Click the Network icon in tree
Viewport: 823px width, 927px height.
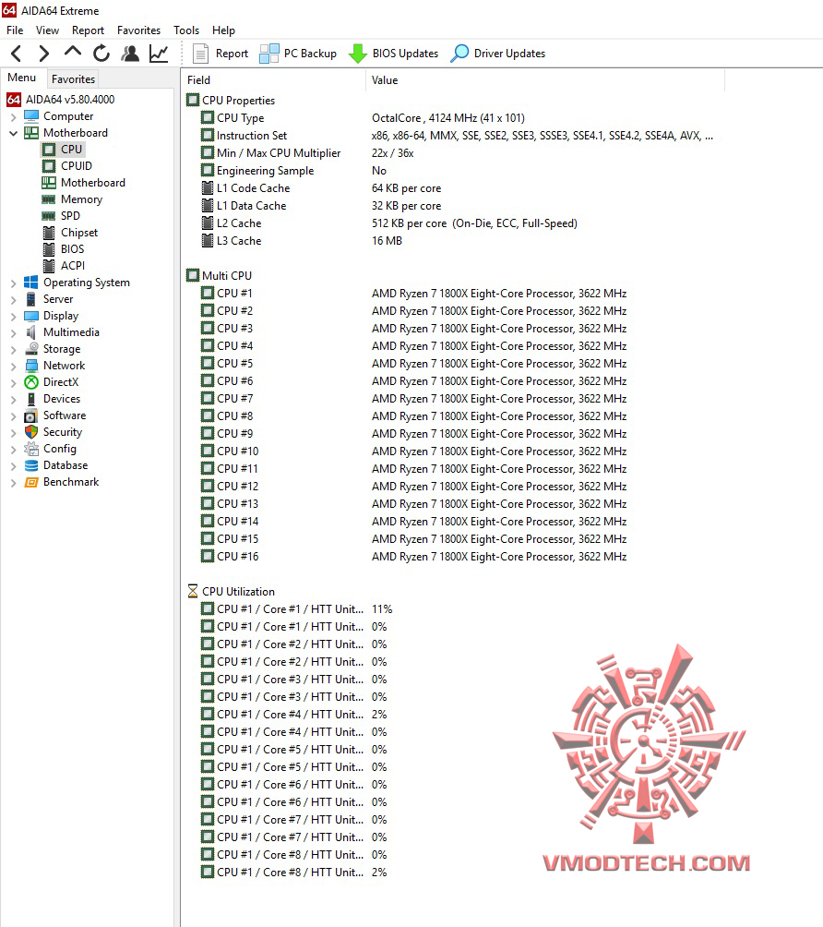coord(31,366)
